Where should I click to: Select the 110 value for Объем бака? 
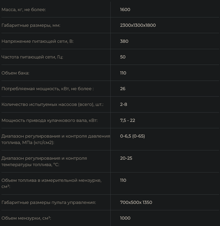123,73
